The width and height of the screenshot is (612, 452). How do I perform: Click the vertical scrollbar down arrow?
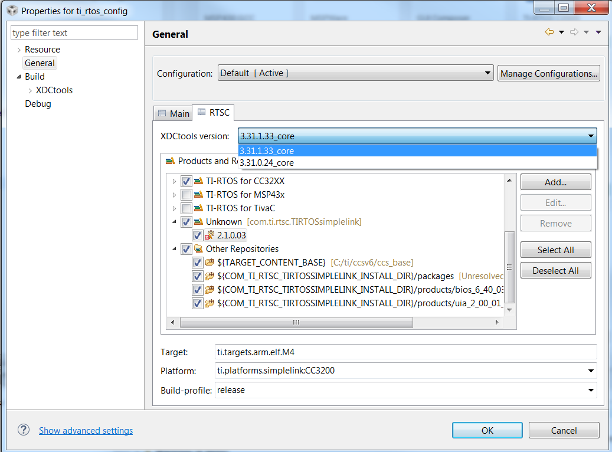[509, 310]
